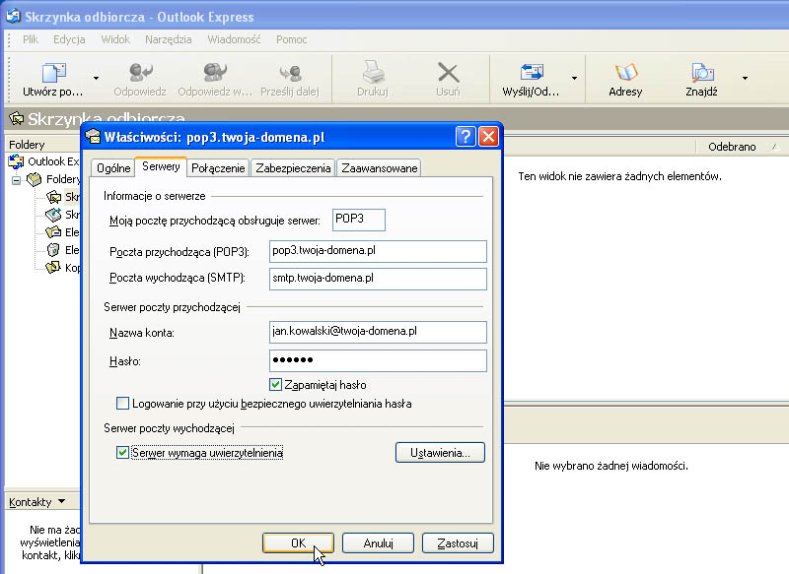Click the Hasło password field
Viewport: 789px width, 574px height.
coord(378,360)
